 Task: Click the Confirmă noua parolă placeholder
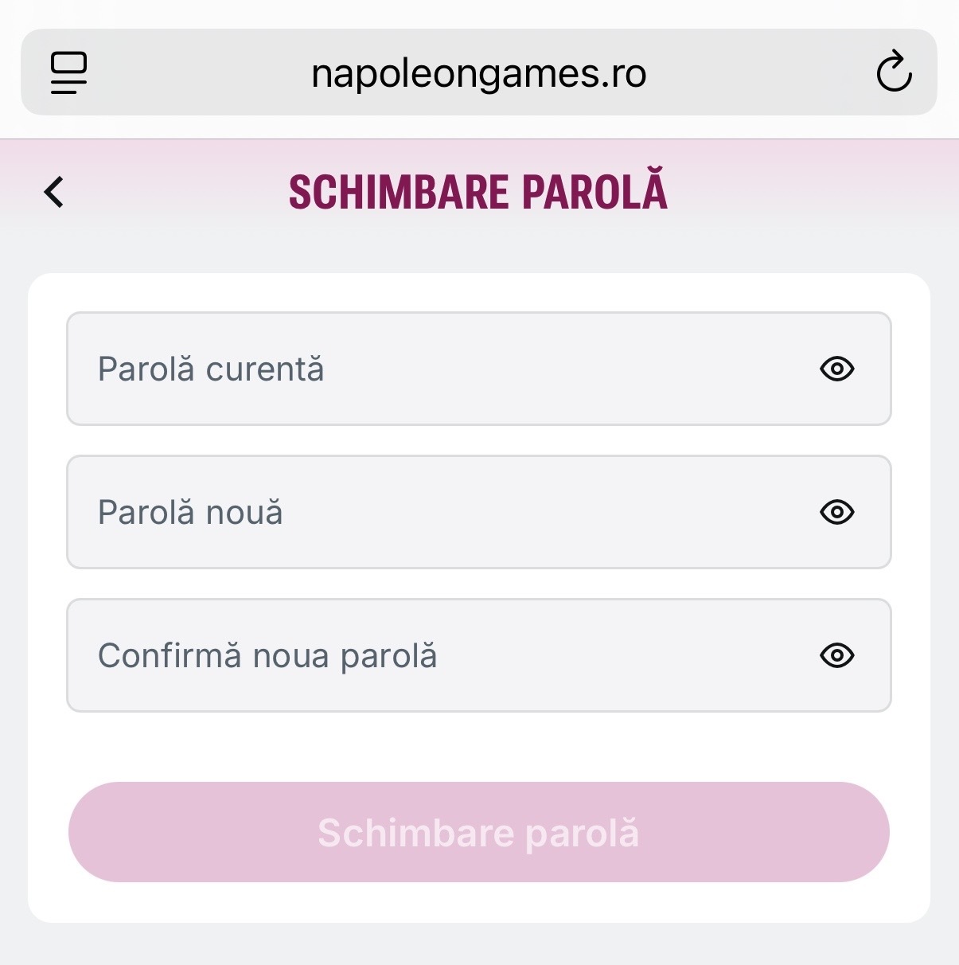267,657
